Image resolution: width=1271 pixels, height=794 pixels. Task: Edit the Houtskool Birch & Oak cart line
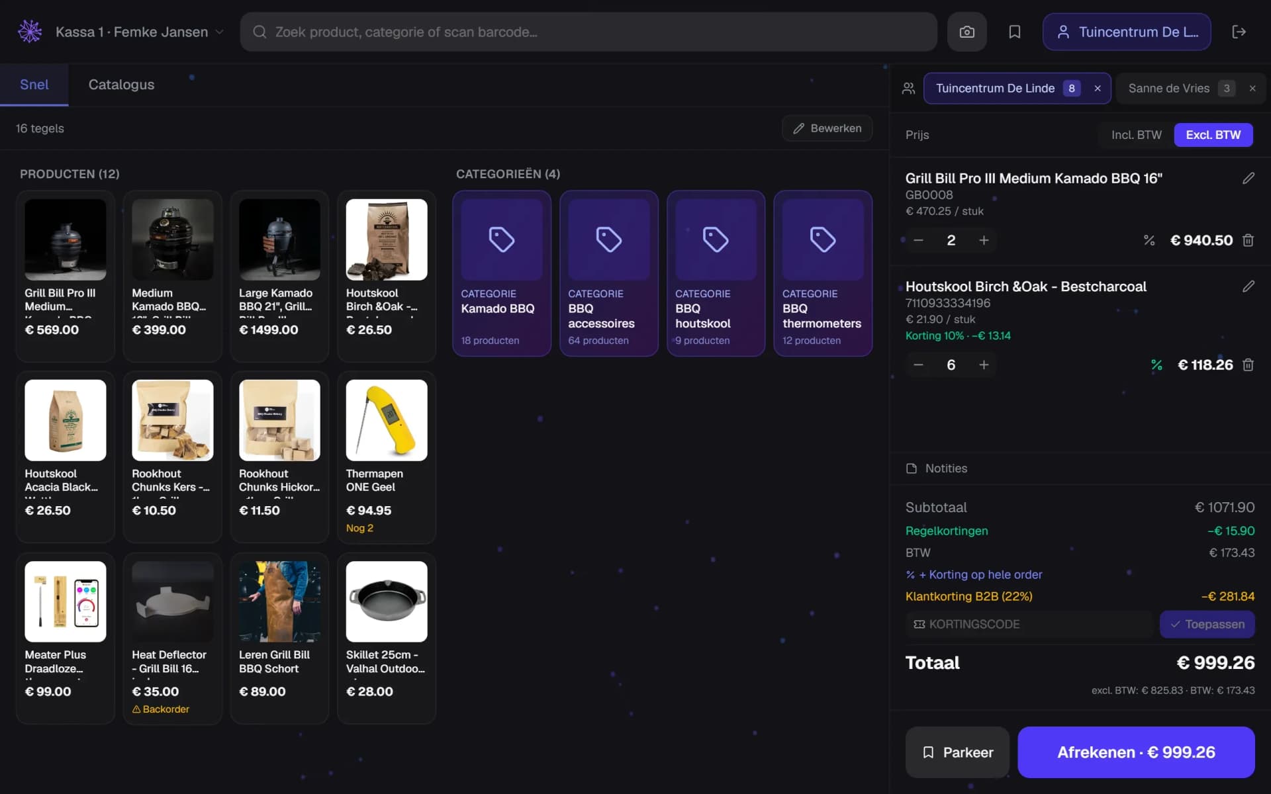pyautogui.click(x=1248, y=287)
